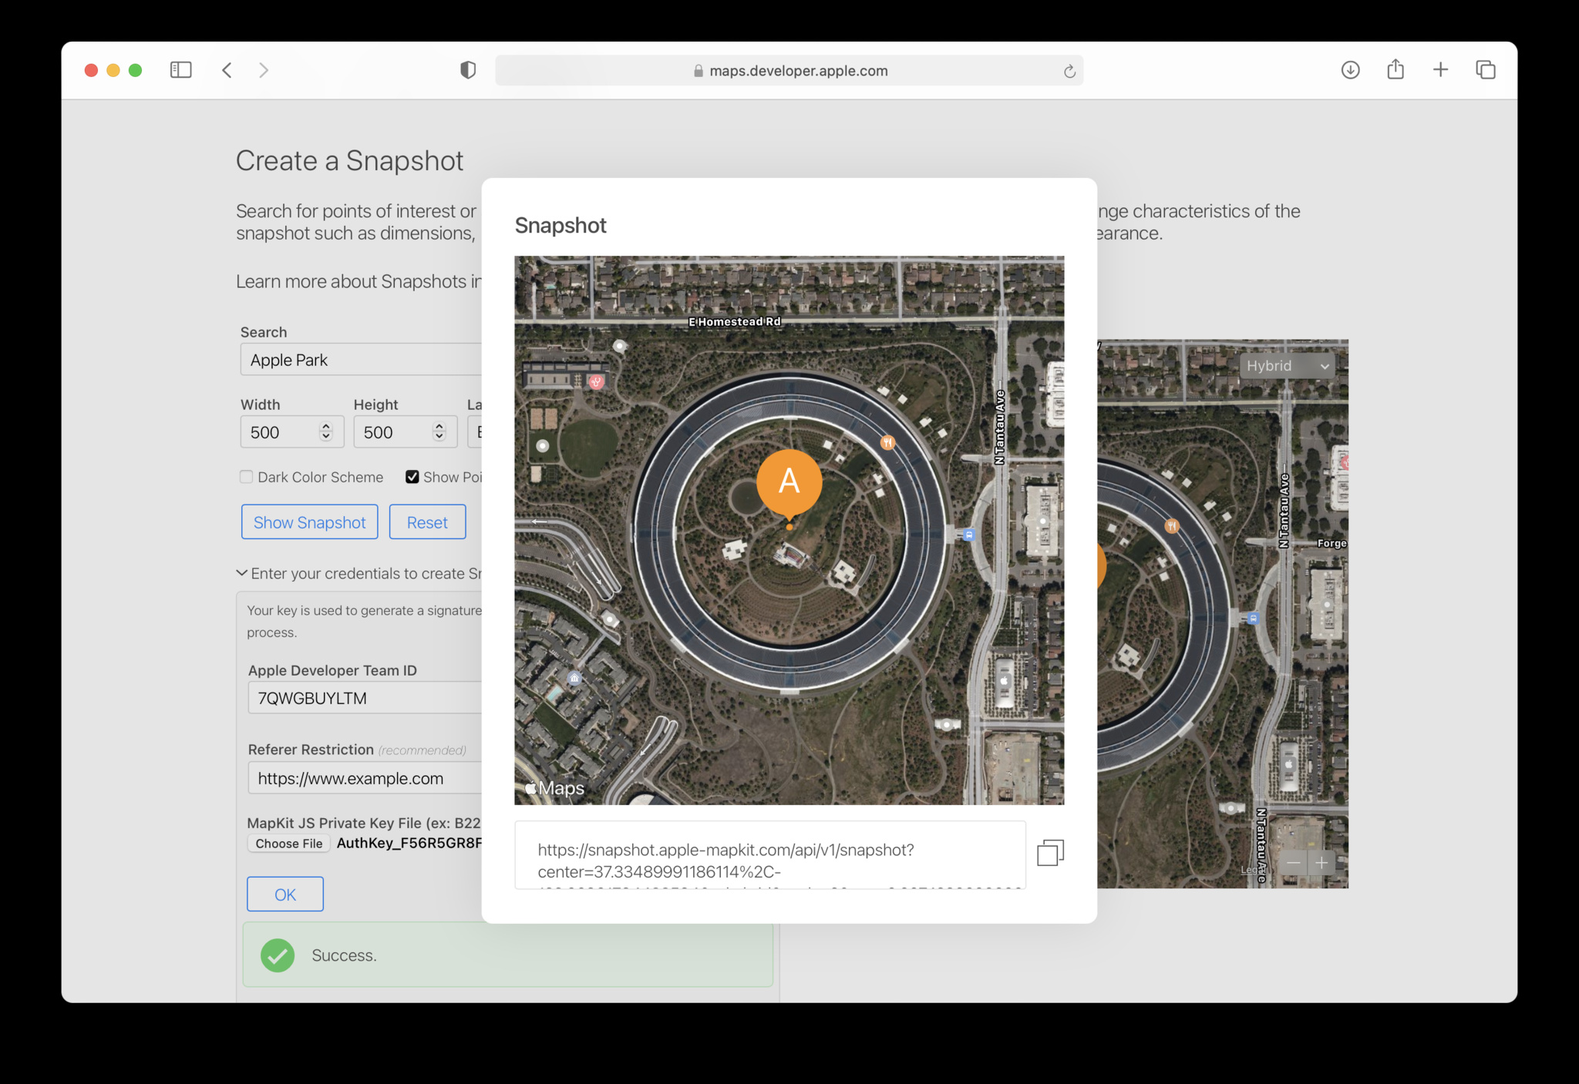
Task: Click the Snapshot dialog heading
Action: pos(561,225)
